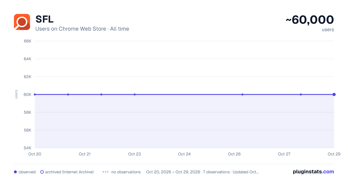Click the date range and observations footer text
The height and width of the screenshot is (182, 348).
(202, 172)
